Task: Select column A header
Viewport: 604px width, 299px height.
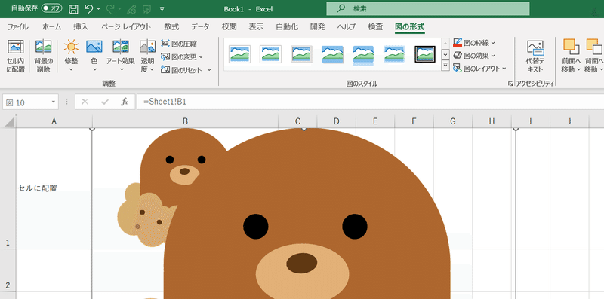Action: point(54,121)
